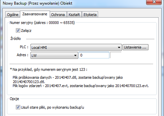
Task: Toggle Usuń stare pliki checkbox
Action: tap(18, 107)
